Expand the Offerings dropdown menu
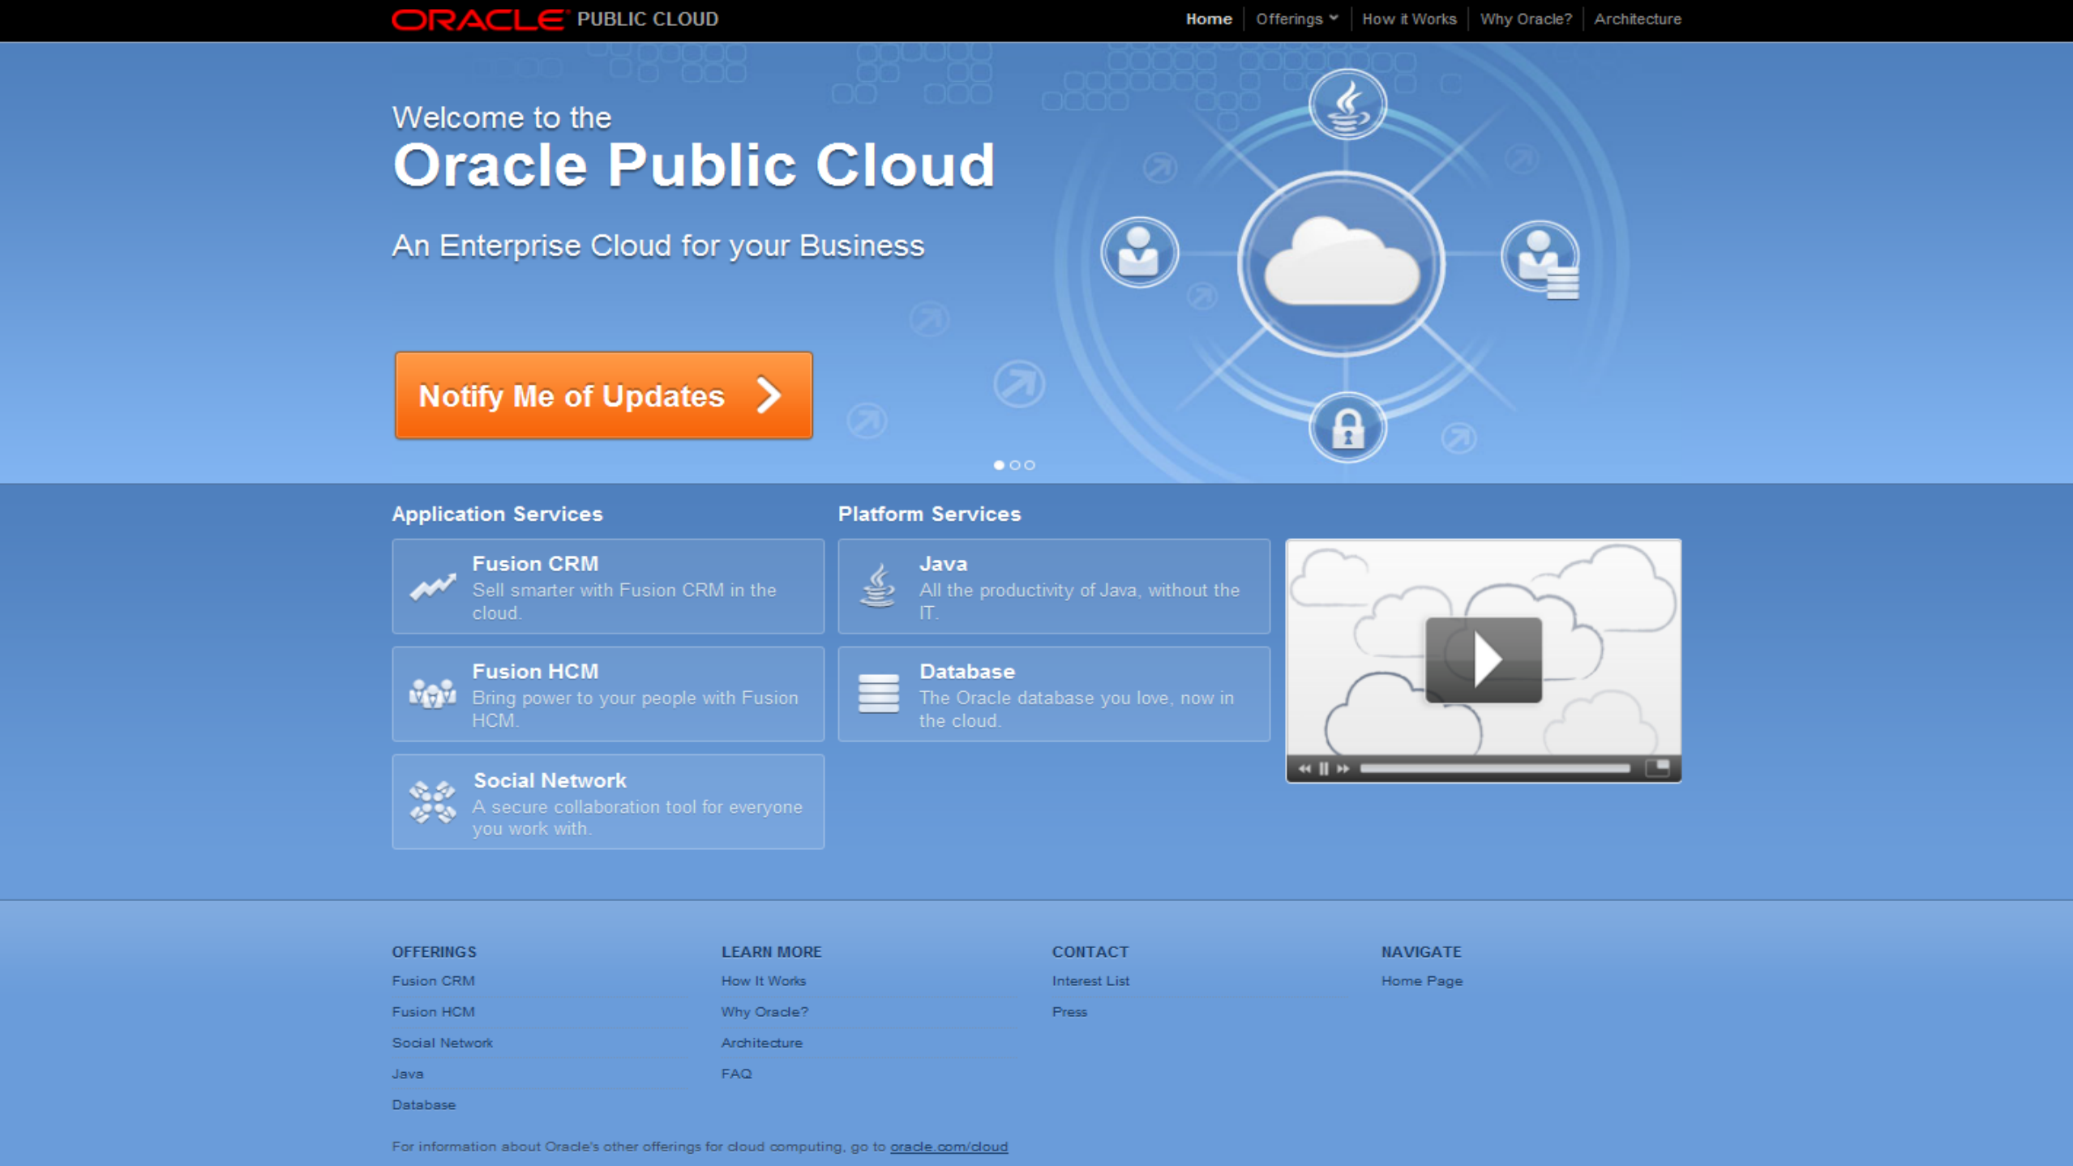 1296,19
